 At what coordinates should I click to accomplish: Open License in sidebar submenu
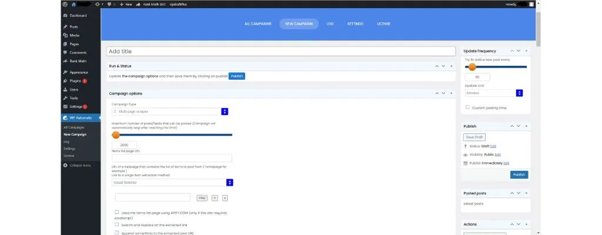69,156
